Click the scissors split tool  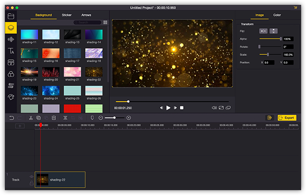30,118
